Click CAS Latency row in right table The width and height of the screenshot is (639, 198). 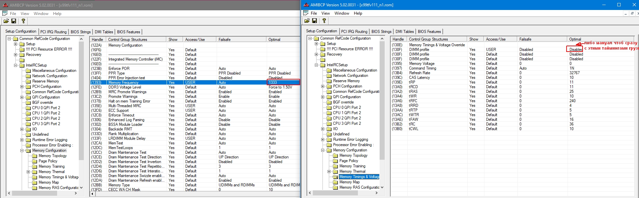pyautogui.click(x=512, y=78)
